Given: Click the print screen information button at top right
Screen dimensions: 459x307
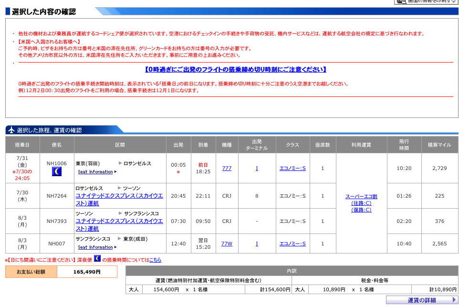Looking at the screenshot, I should coord(427,1).
